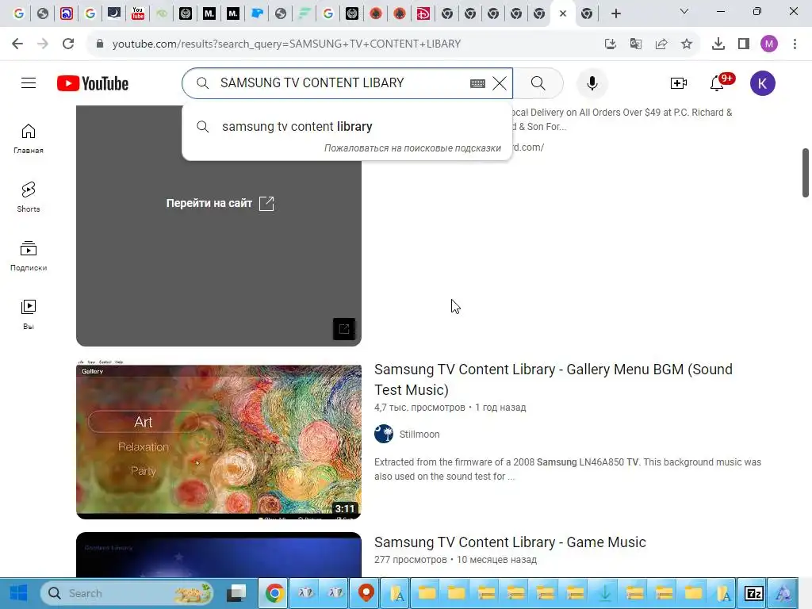Click the Windows taskbar Search box

pyautogui.click(x=128, y=593)
